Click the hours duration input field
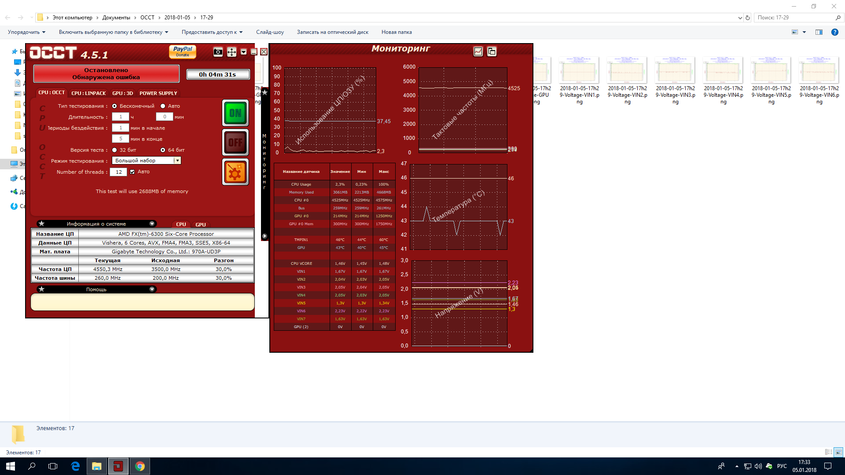Viewport: 845px width, 475px height. (x=121, y=117)
